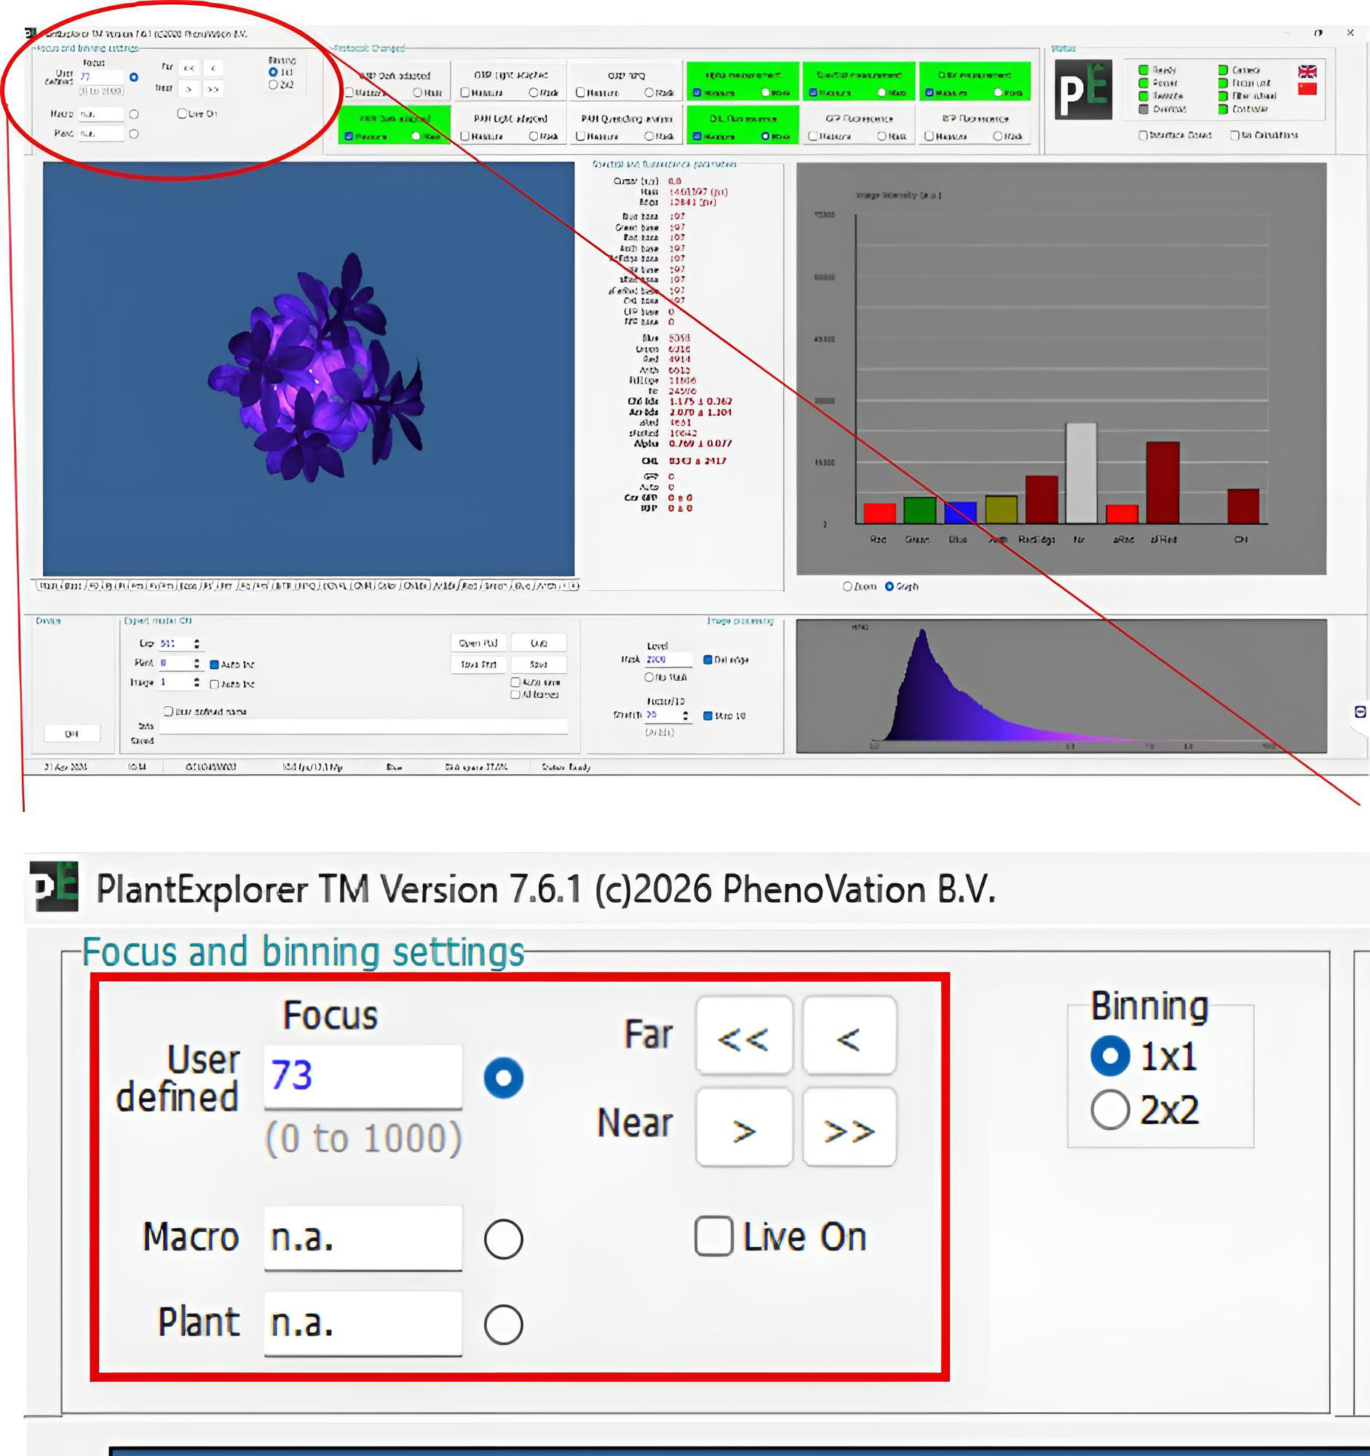Click the enlarged User defined focus field
Image resolution: width=1370 pixels, height=1456 pixels.
363,1076
